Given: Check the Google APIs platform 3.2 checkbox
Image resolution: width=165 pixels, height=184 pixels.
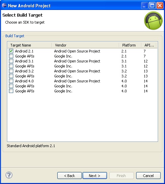Looking at the screenshot, I should pyautogui.click(x=11, y=76).
